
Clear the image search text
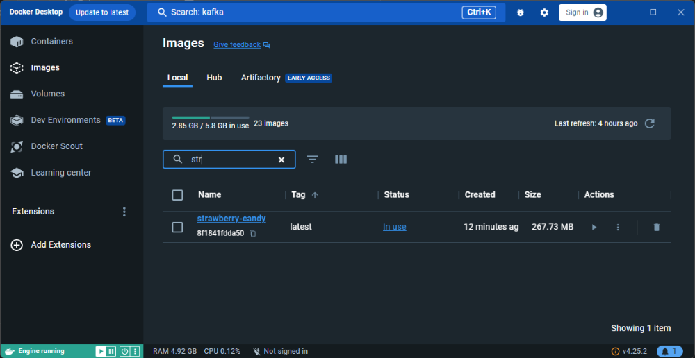[281, 160]
